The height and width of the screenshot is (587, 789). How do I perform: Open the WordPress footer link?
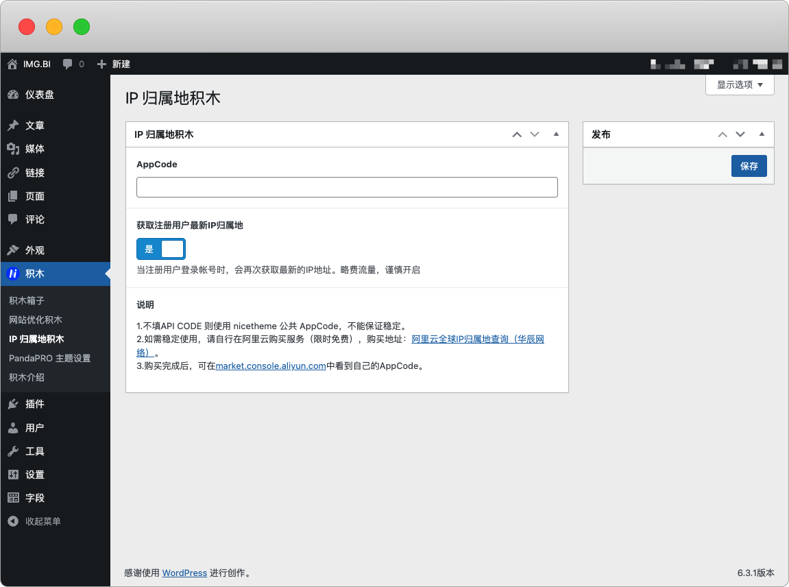point(184,573)
